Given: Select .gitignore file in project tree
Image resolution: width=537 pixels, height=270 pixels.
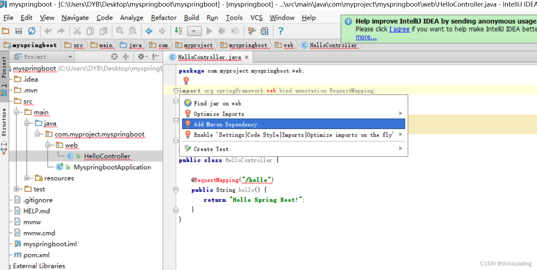Looking at the screenshot, I should (x=38, y=200).
